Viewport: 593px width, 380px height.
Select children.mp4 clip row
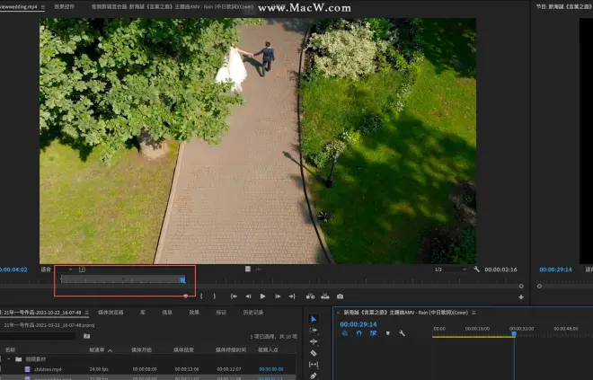pos(147,369)
